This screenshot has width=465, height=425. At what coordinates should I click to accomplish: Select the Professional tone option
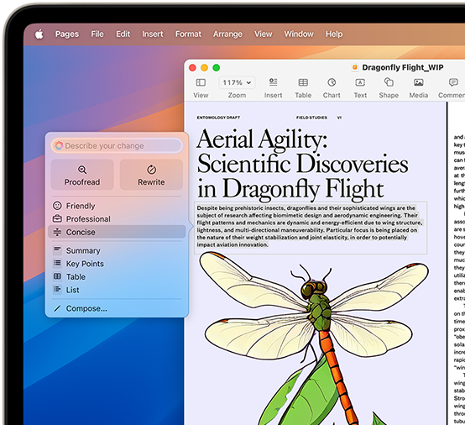click(x=117, y=218)
